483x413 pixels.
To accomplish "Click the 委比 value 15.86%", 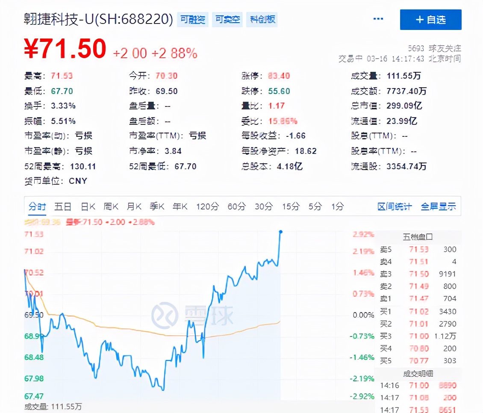I will pyautogui.click(x=283, y=121).
